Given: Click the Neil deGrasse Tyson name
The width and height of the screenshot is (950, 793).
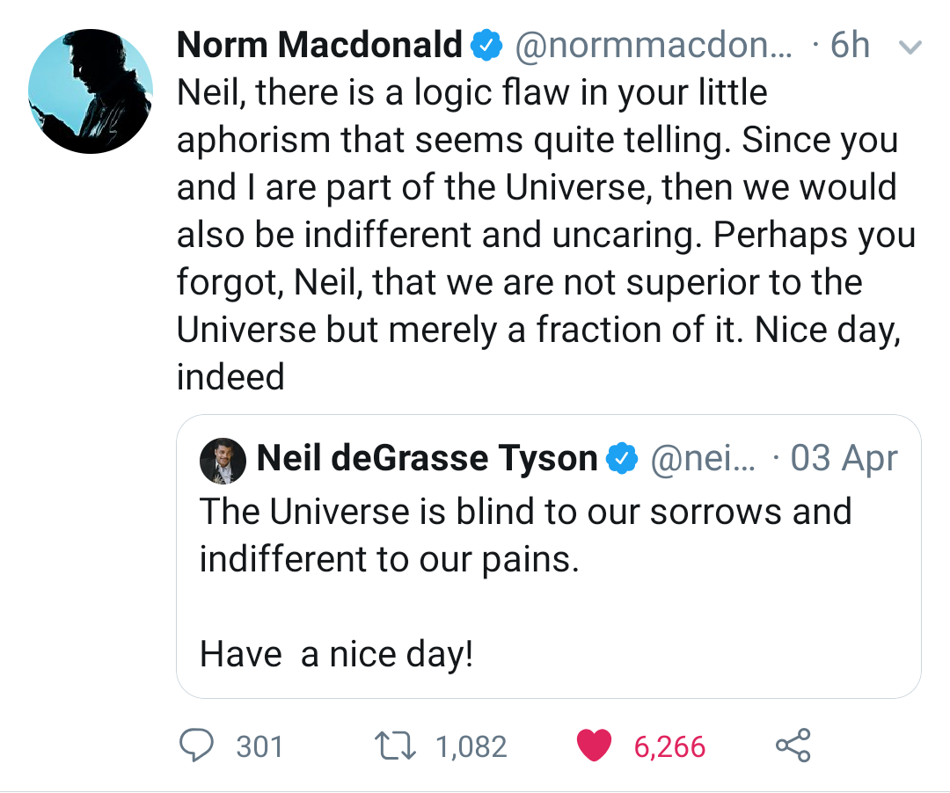Looking at the screenshot, I should [427, 458].
